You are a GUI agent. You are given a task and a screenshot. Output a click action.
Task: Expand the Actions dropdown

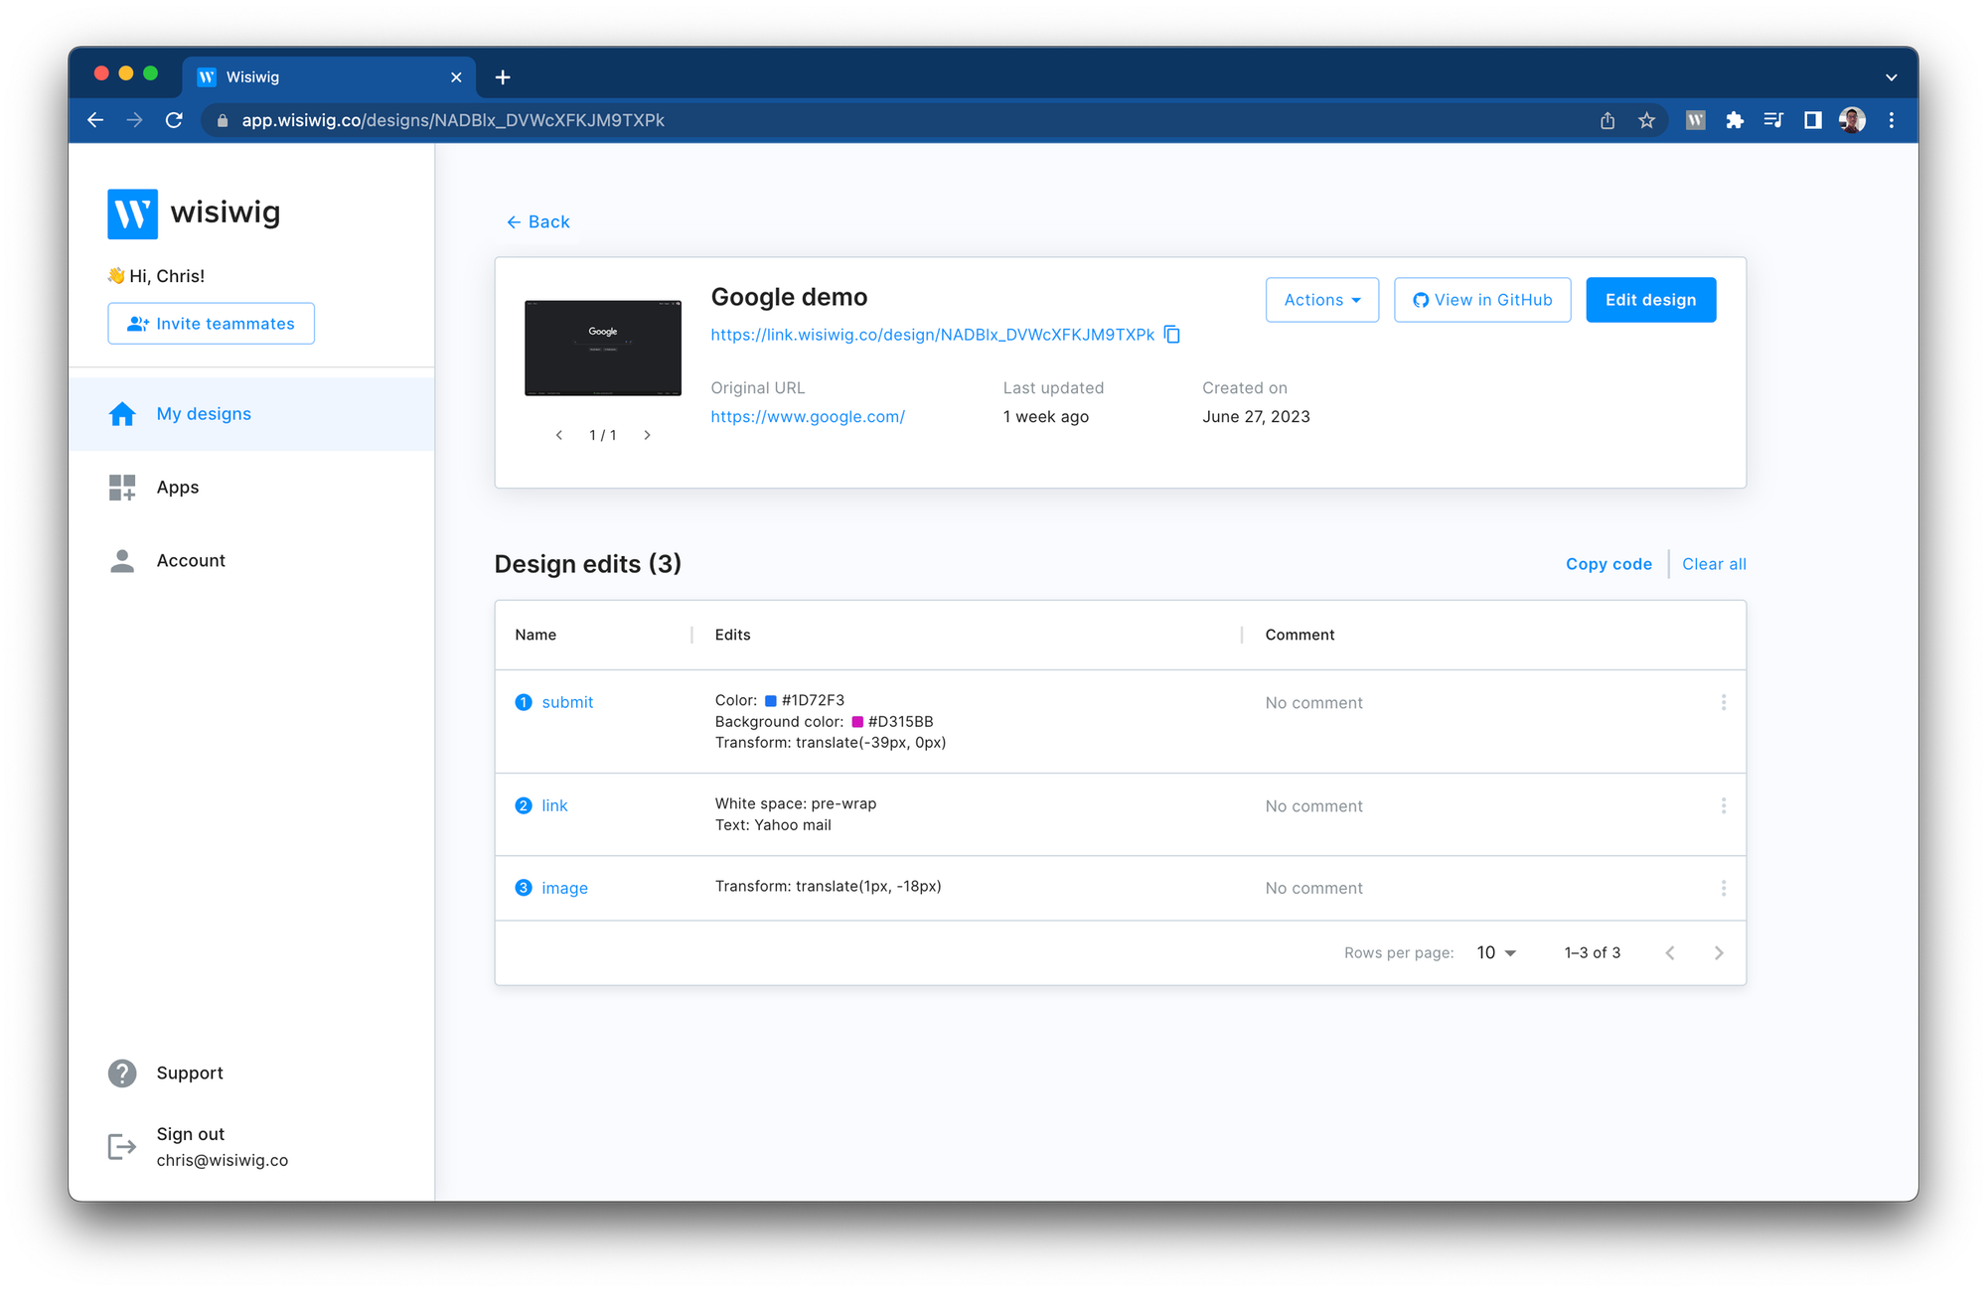click(x=1321, y=300)
